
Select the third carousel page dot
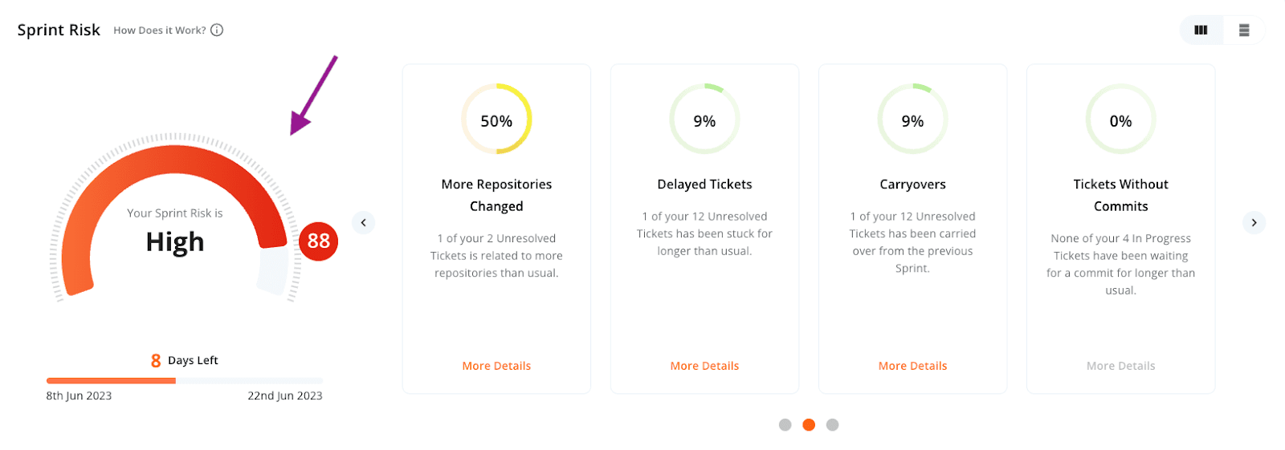click(833, 425)
